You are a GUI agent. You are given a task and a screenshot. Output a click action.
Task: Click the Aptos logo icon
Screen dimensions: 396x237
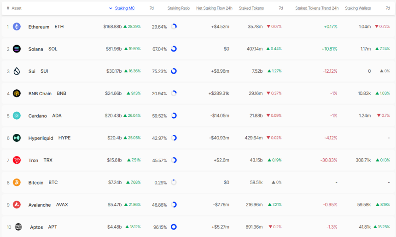[x=18, y=227]
